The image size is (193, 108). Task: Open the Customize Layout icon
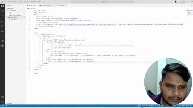coord(184,2)
